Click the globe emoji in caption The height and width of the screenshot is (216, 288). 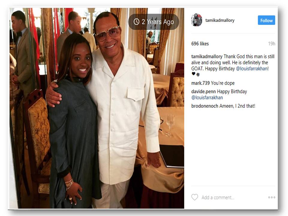click(x=198, y=74)
